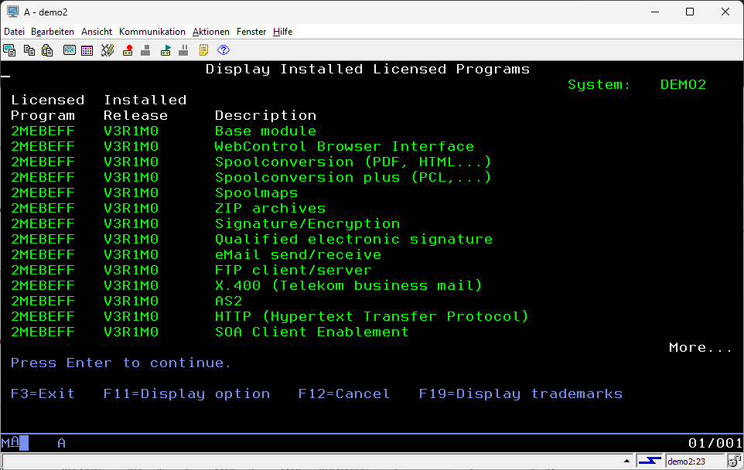This screenshot has height=470, width=744.
Task: Open the display settings monitor icon
Action: 70,50
